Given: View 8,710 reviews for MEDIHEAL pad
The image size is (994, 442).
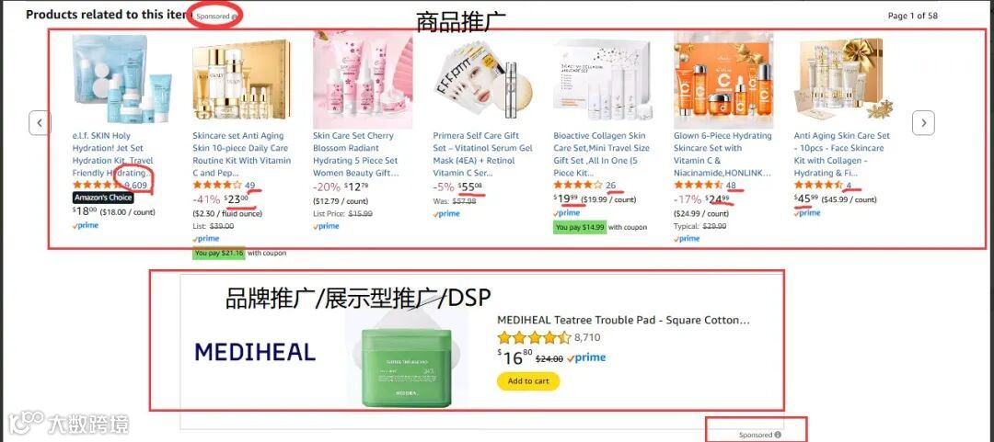Looking at the screenshot, I should 587,338.
